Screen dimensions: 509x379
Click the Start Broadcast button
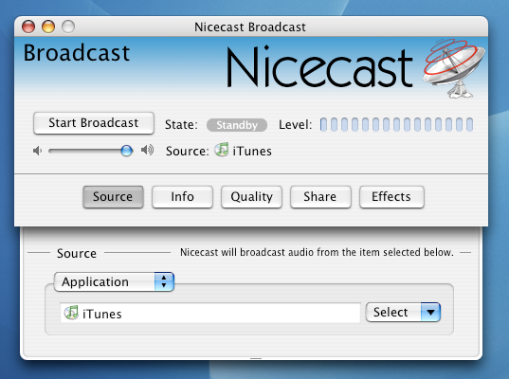point(94,123)
